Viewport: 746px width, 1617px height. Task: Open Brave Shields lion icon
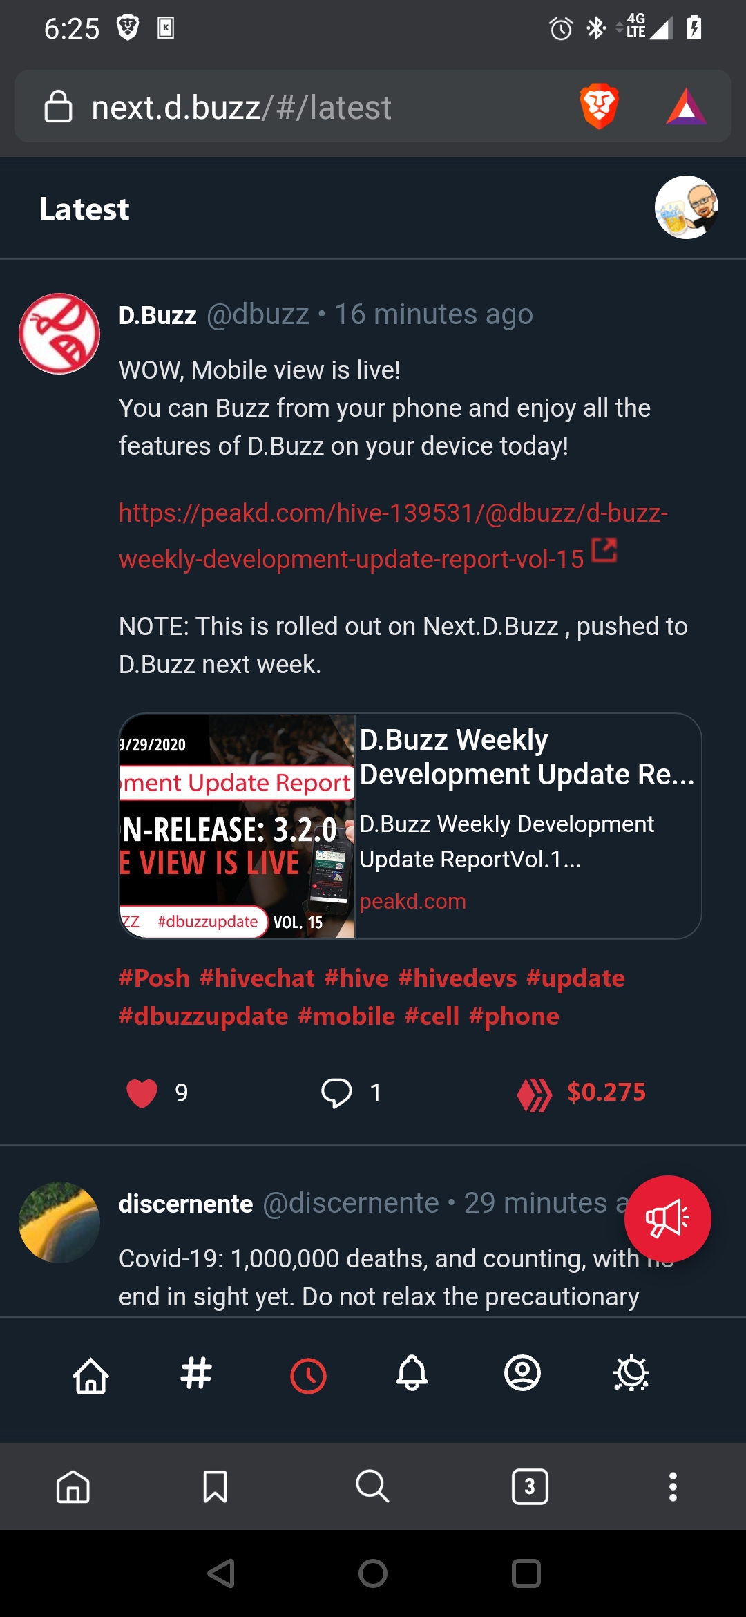tap(599, 106)
